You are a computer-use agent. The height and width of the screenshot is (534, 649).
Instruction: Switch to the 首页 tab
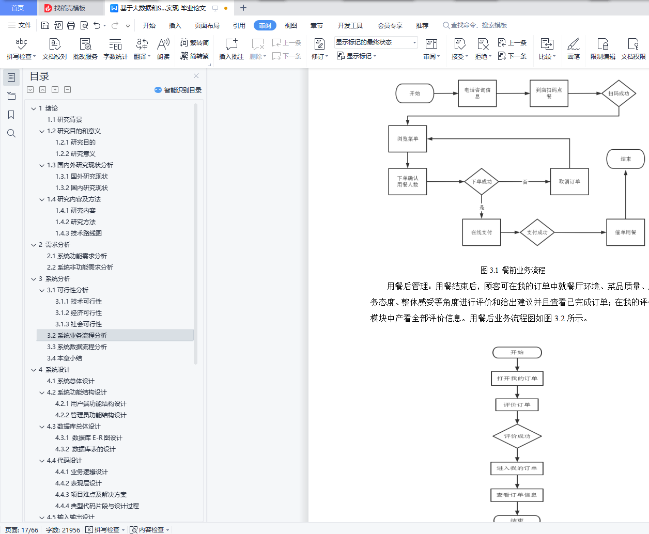coord(18,8)
